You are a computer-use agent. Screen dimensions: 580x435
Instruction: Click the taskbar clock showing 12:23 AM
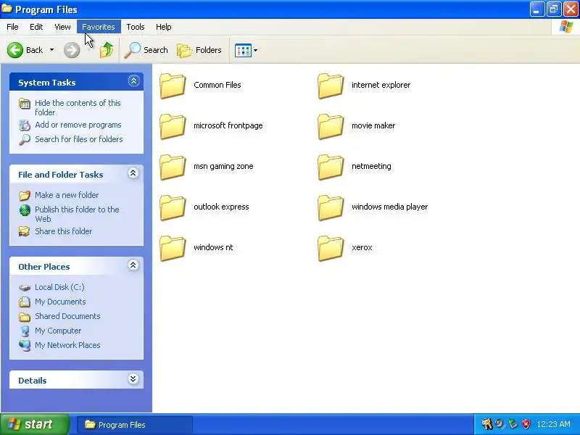pyautogui.click(x=553, y=424)
